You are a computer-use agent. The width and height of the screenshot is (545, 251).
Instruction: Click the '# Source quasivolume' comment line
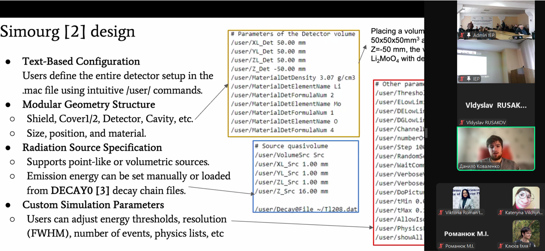coord(291,146)
